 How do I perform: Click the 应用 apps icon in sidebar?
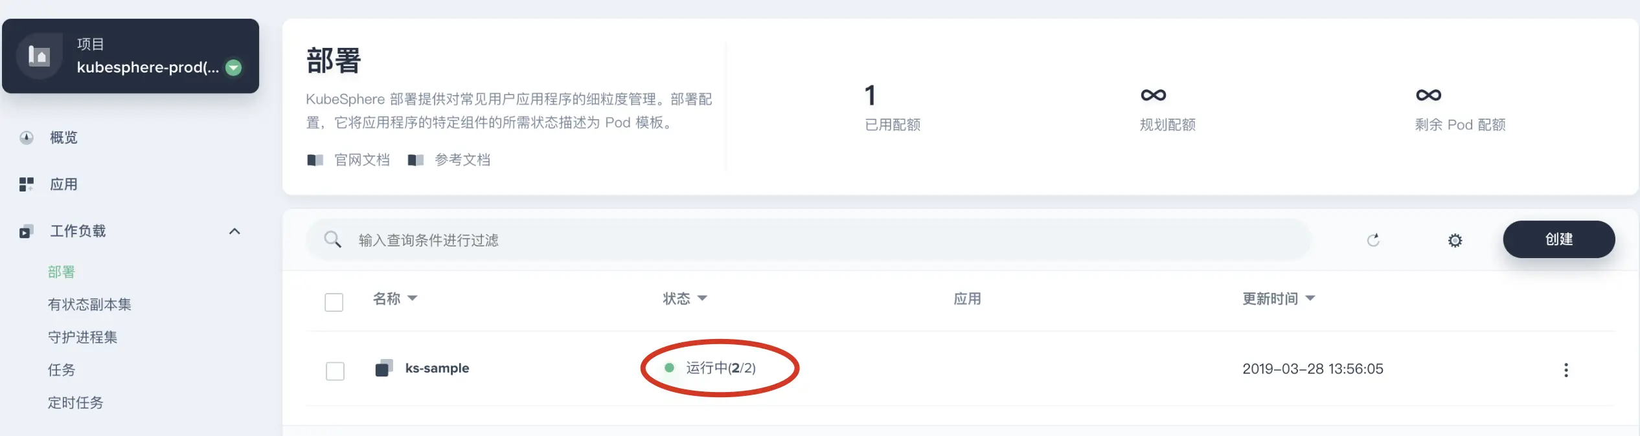tap(27, 184)
